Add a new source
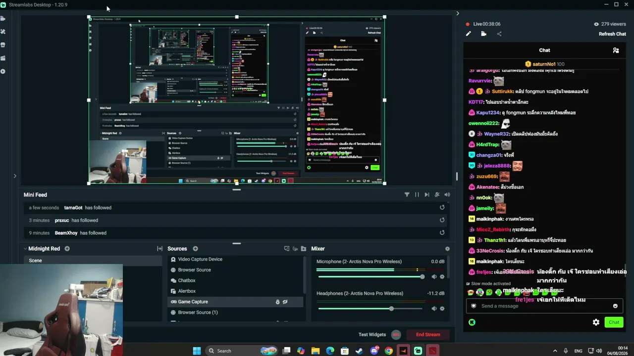This screenshot has width=634, height=356. [195, 249]
